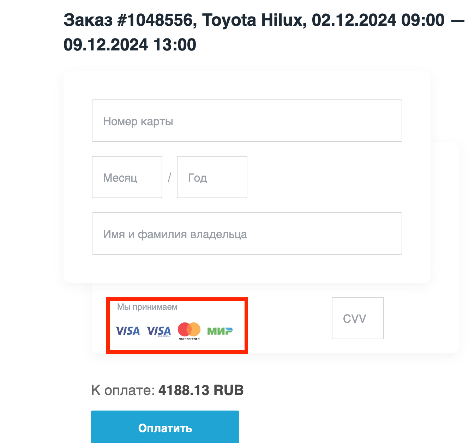The height and width of the screenshot is (443, 475).
Task: Click the start date 02.12.2024 09:00
Action: click(x=378, y=20)
